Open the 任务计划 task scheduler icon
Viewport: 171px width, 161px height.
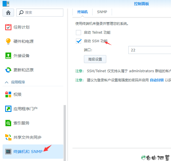[x=8, y=27]
